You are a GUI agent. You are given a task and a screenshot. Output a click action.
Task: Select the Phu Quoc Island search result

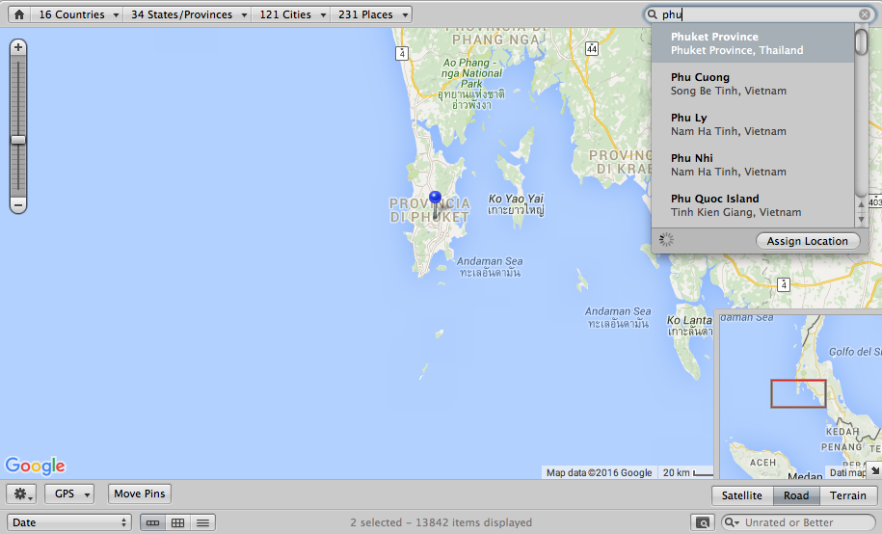tap(753, 205)
